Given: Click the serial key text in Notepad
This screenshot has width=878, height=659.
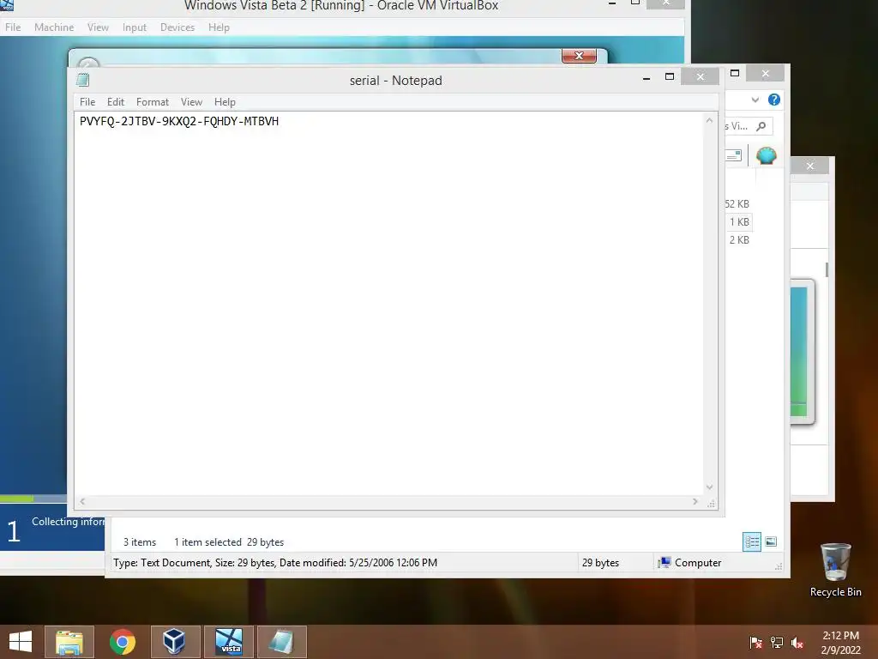Looking at the screenshot, I should pyautogui.click(x=179, y=121).
